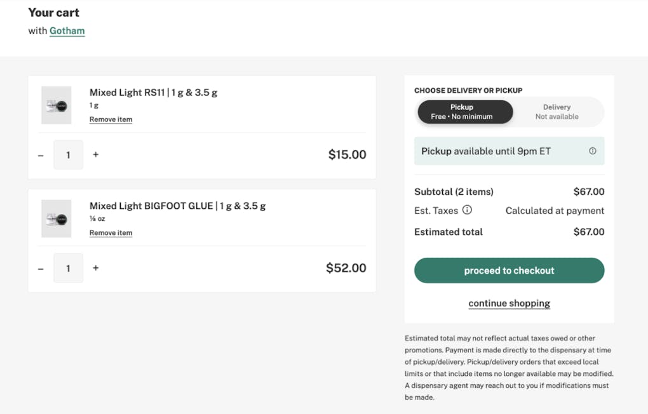Click the BIGFOOT GLUE quantity input field
The image size is (648, 414).
[x=68, y=269]
